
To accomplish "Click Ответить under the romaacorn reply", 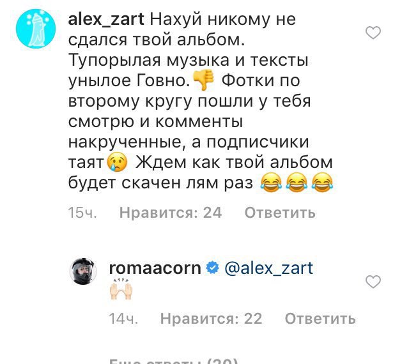I will pyautogui.click(x=320, y=319).
